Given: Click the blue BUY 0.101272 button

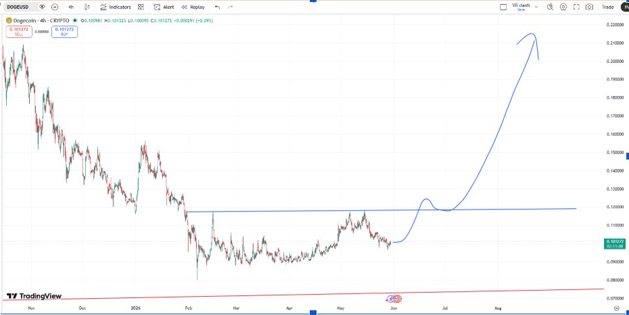Looking at the screenshot, I should click(64, 32).
